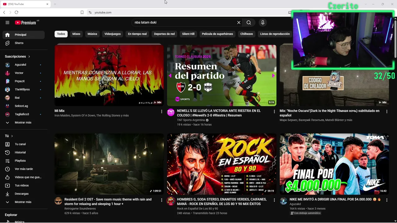
Task: Select the Videojuegos filter chip
Action: coord(113,34)
